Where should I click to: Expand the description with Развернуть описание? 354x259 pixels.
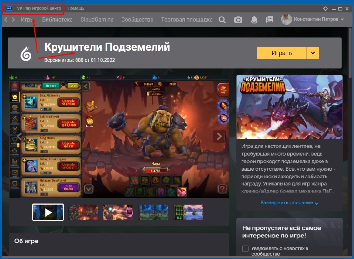[x=289, y=203]
